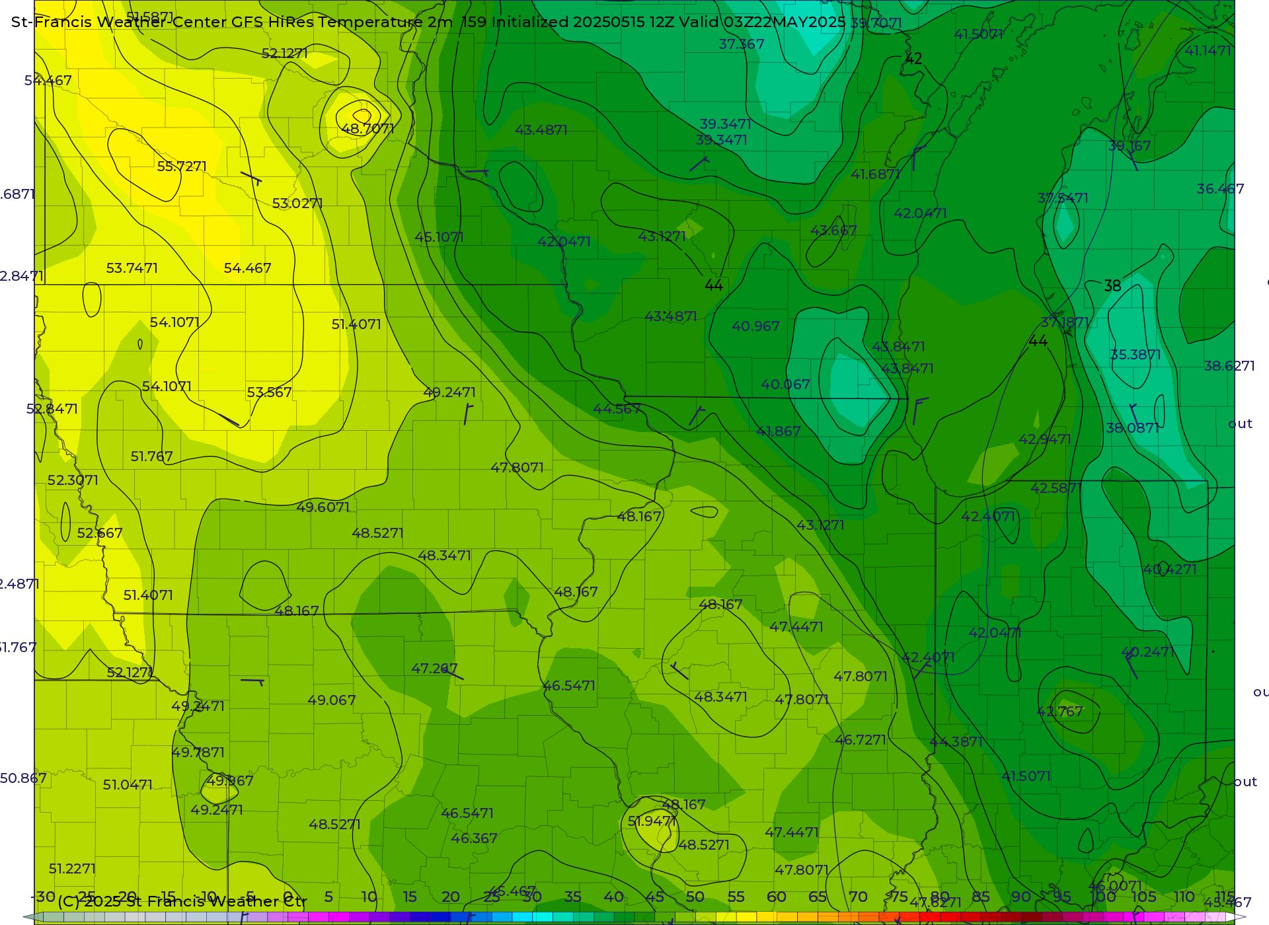This screenshot has height=925, width=1269.
Task: Select the 49.7871 temperature label
Action: click(x=198, y=753)
